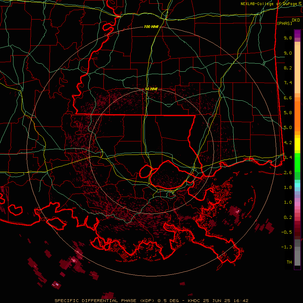This screenshot has width=303, height=303.
Task: Click the [PHAS] unit label
Action: (x=284, y=23)
